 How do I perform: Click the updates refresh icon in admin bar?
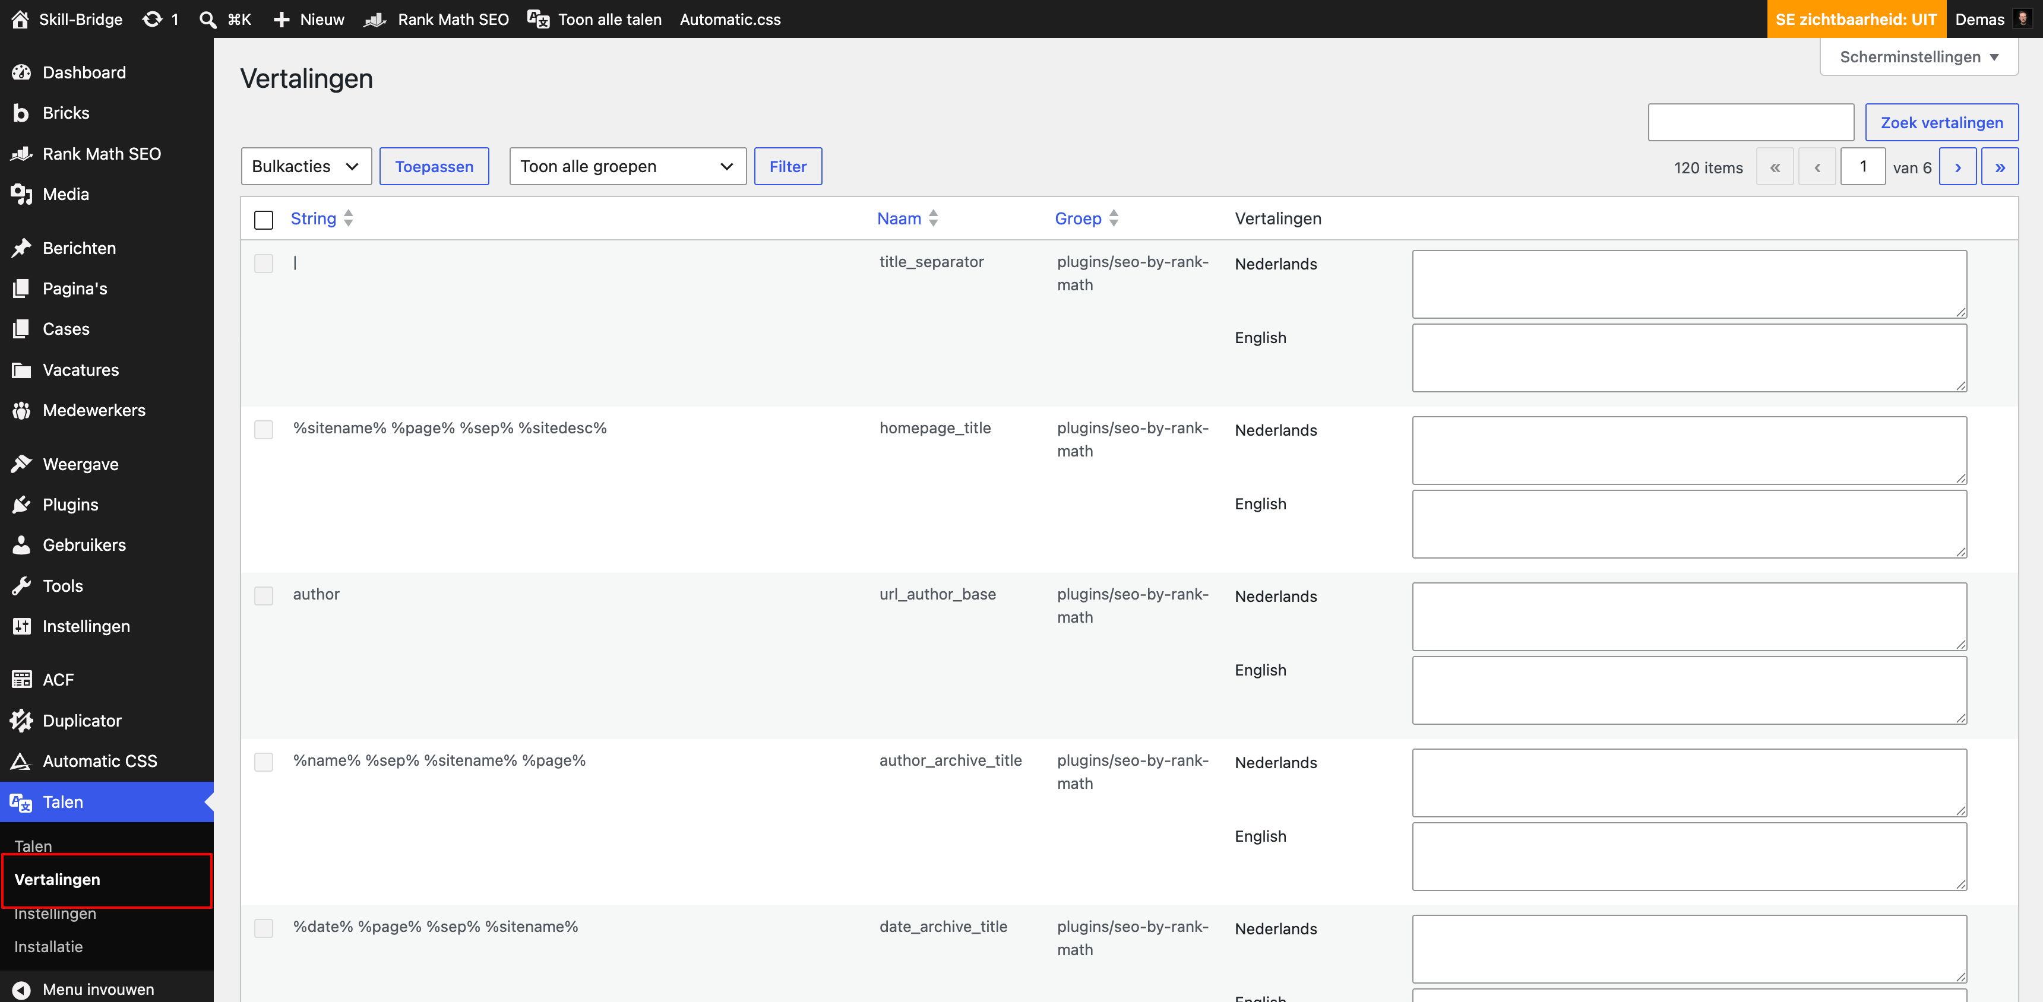(151, 19)
